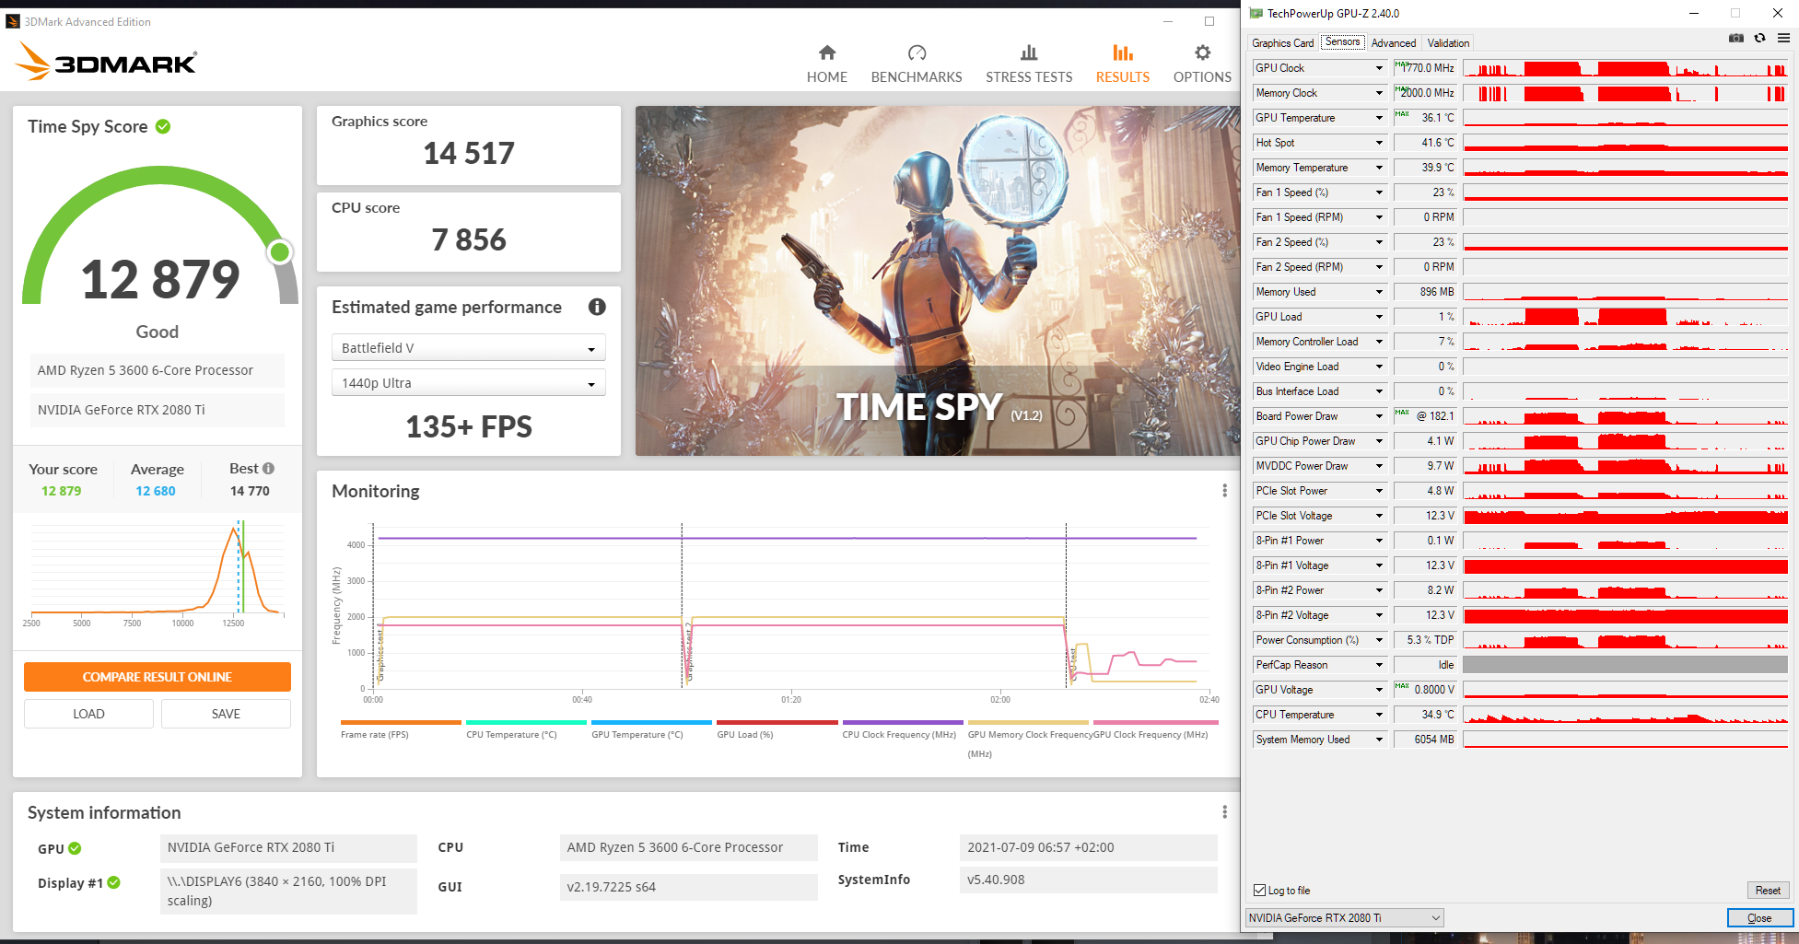Click the green check next to Display #1
This screenshot has width=1799, height=944.
[x=113, y=882]
